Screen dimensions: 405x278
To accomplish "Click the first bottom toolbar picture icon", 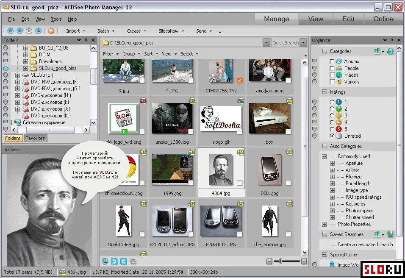I will tap(105, 261).
